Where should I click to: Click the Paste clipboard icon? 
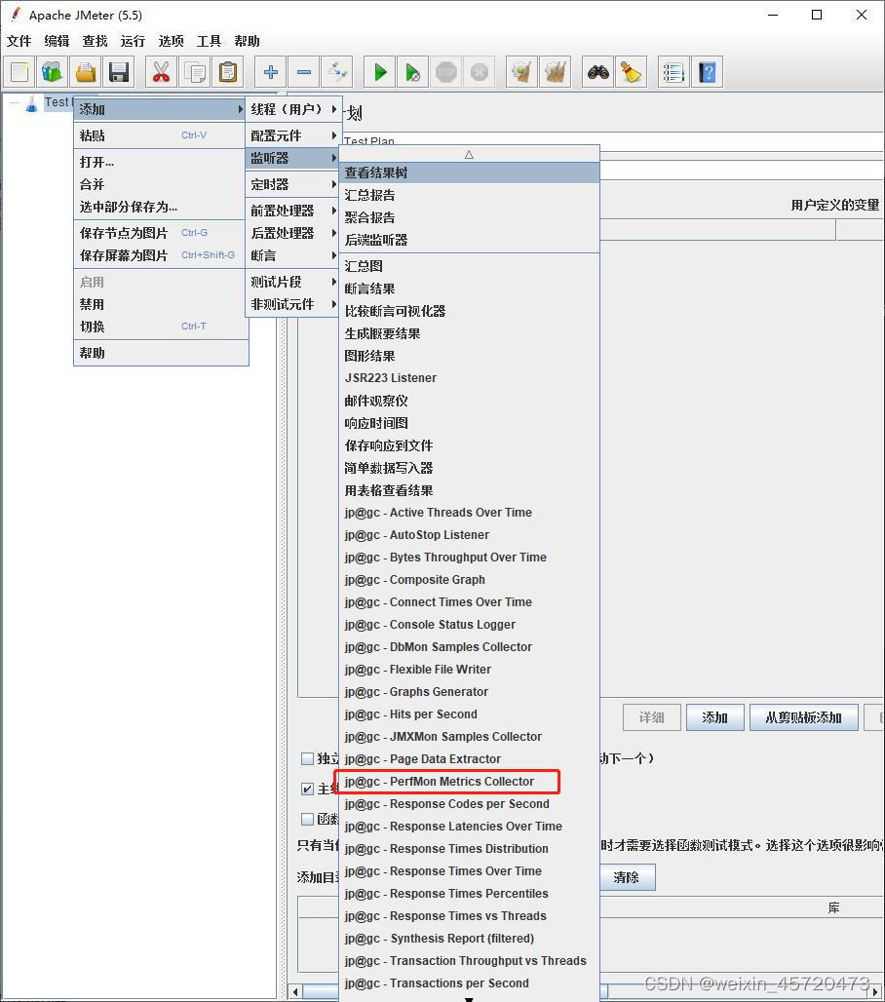(x=227, y=71)
